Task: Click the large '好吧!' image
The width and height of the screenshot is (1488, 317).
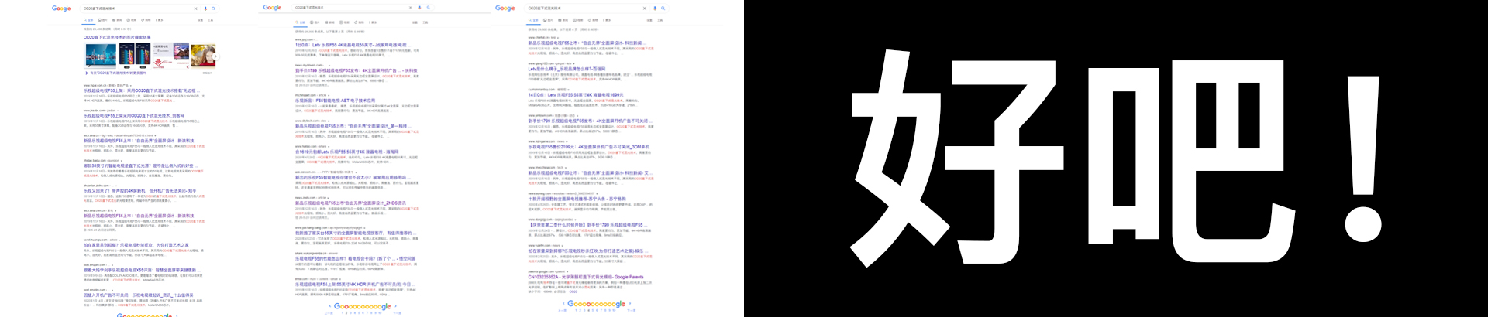Action: point(1116,158)
